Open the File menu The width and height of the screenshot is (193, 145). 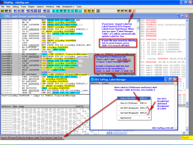pyautogui.click(x=3, y=7)
